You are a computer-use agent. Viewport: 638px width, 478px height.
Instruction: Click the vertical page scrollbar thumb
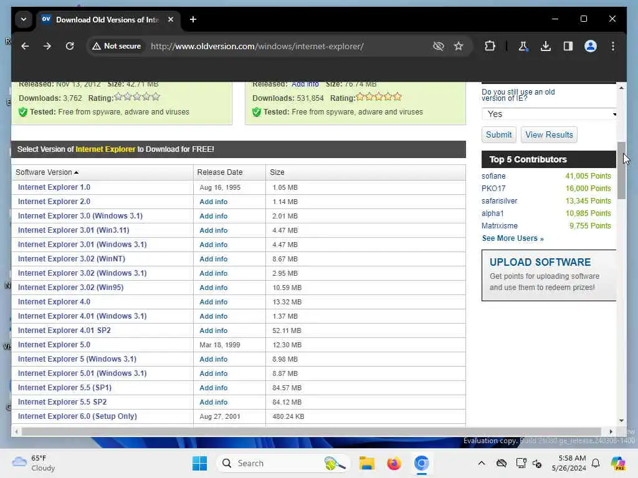(x=621, y=171)
